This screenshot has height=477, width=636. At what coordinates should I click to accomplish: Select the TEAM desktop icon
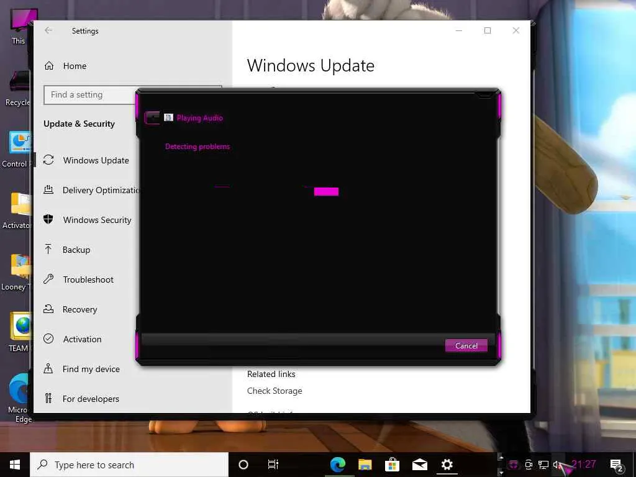[19, 332]
